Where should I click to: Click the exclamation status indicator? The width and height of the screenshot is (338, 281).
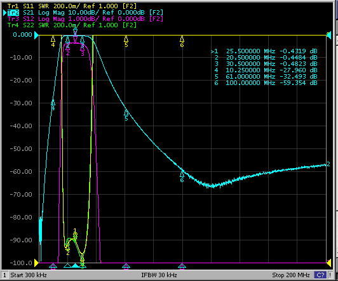tap(330, 275)
